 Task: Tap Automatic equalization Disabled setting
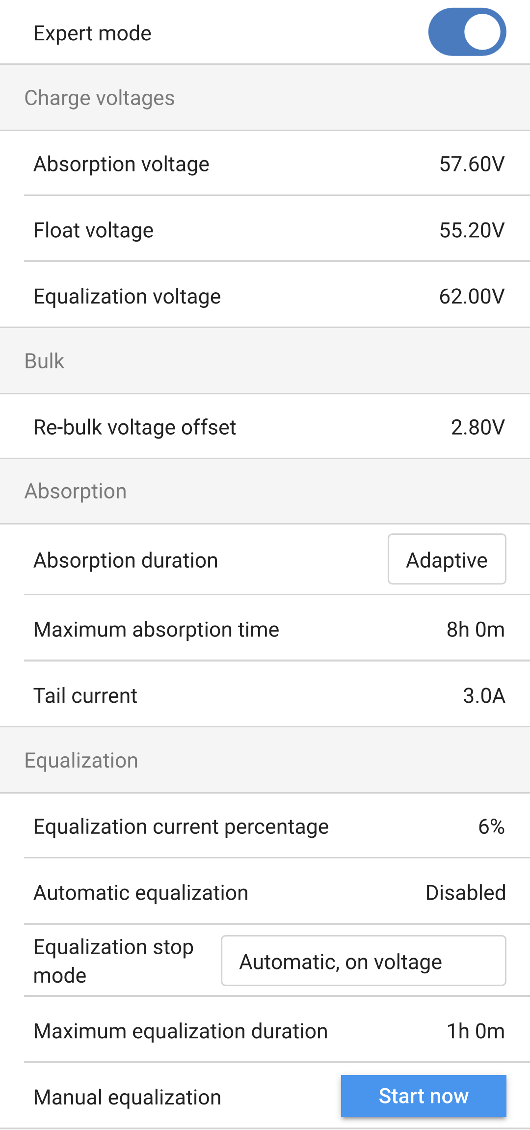tap(465, 893)
